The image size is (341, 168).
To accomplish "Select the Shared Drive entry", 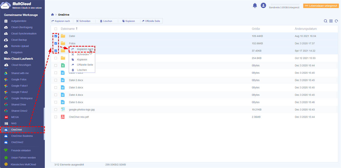I will [x=18, y=104].
